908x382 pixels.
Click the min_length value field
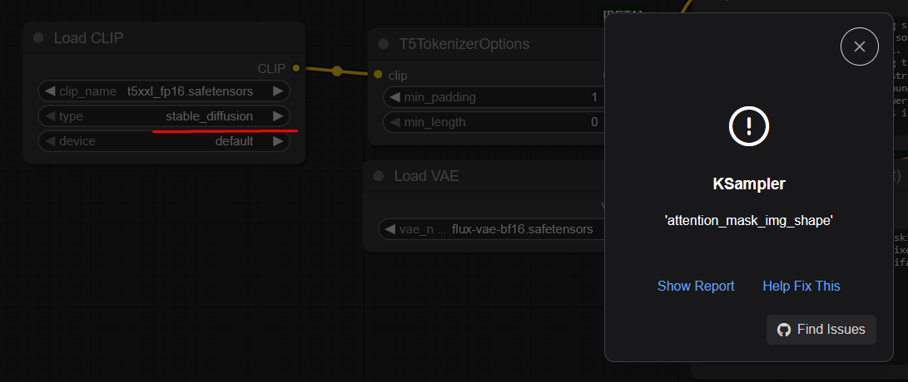coord(499,122)
